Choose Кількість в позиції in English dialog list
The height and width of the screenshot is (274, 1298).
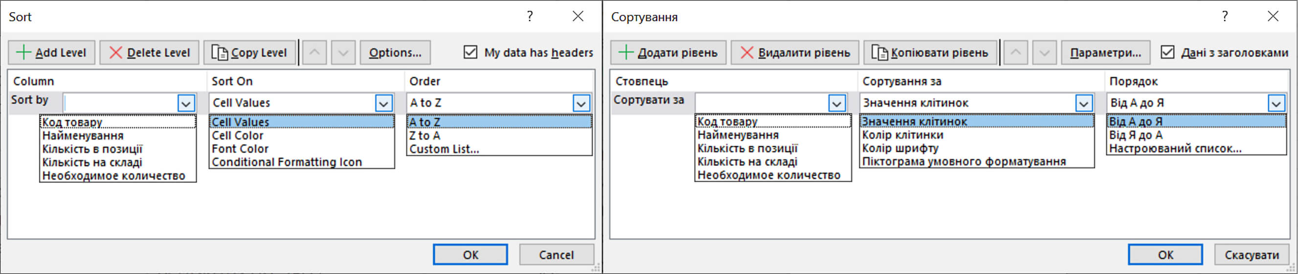coord(118,149)
